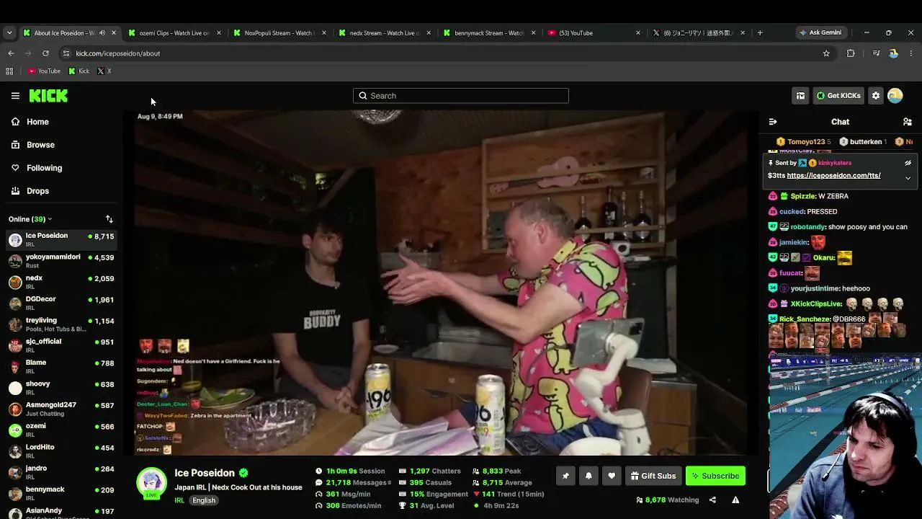Toggle follow with the heart icon
The image size is (922, 519).
click(x=612, y=476)
